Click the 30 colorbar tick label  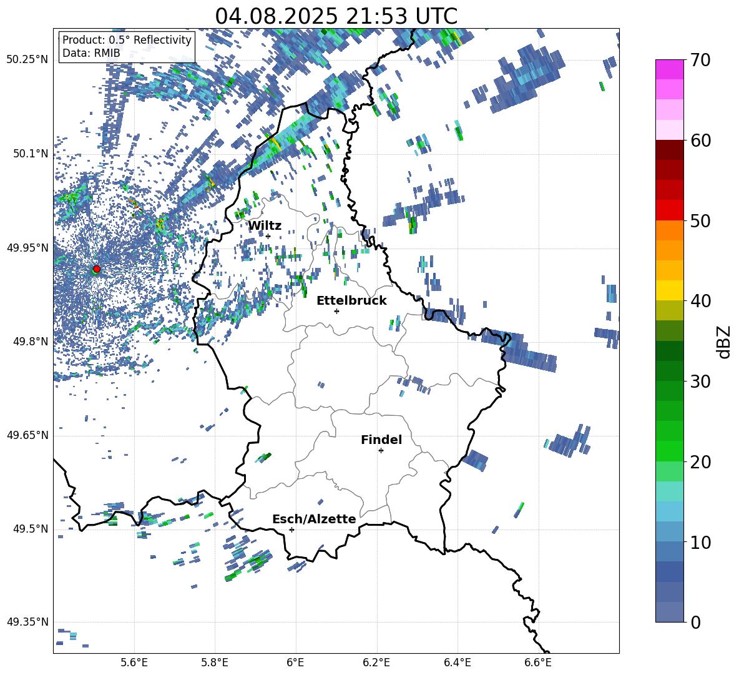coord(700,382)
